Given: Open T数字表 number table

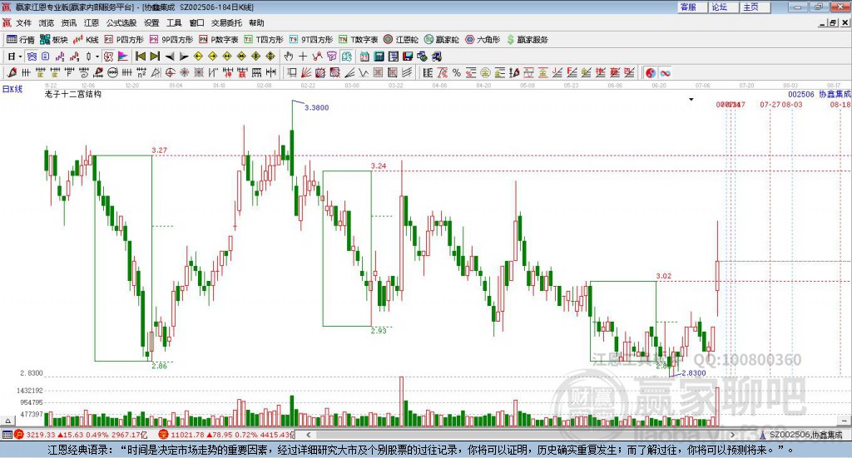Looking at the screenshot, I should (x=358, y=40).
